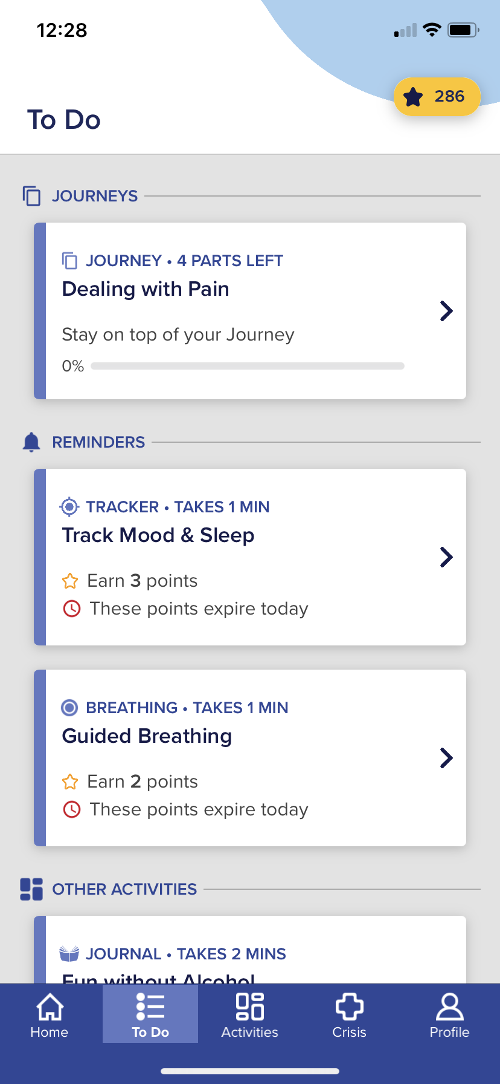
Task: Open the Profile person icon
Action: 449,1007
